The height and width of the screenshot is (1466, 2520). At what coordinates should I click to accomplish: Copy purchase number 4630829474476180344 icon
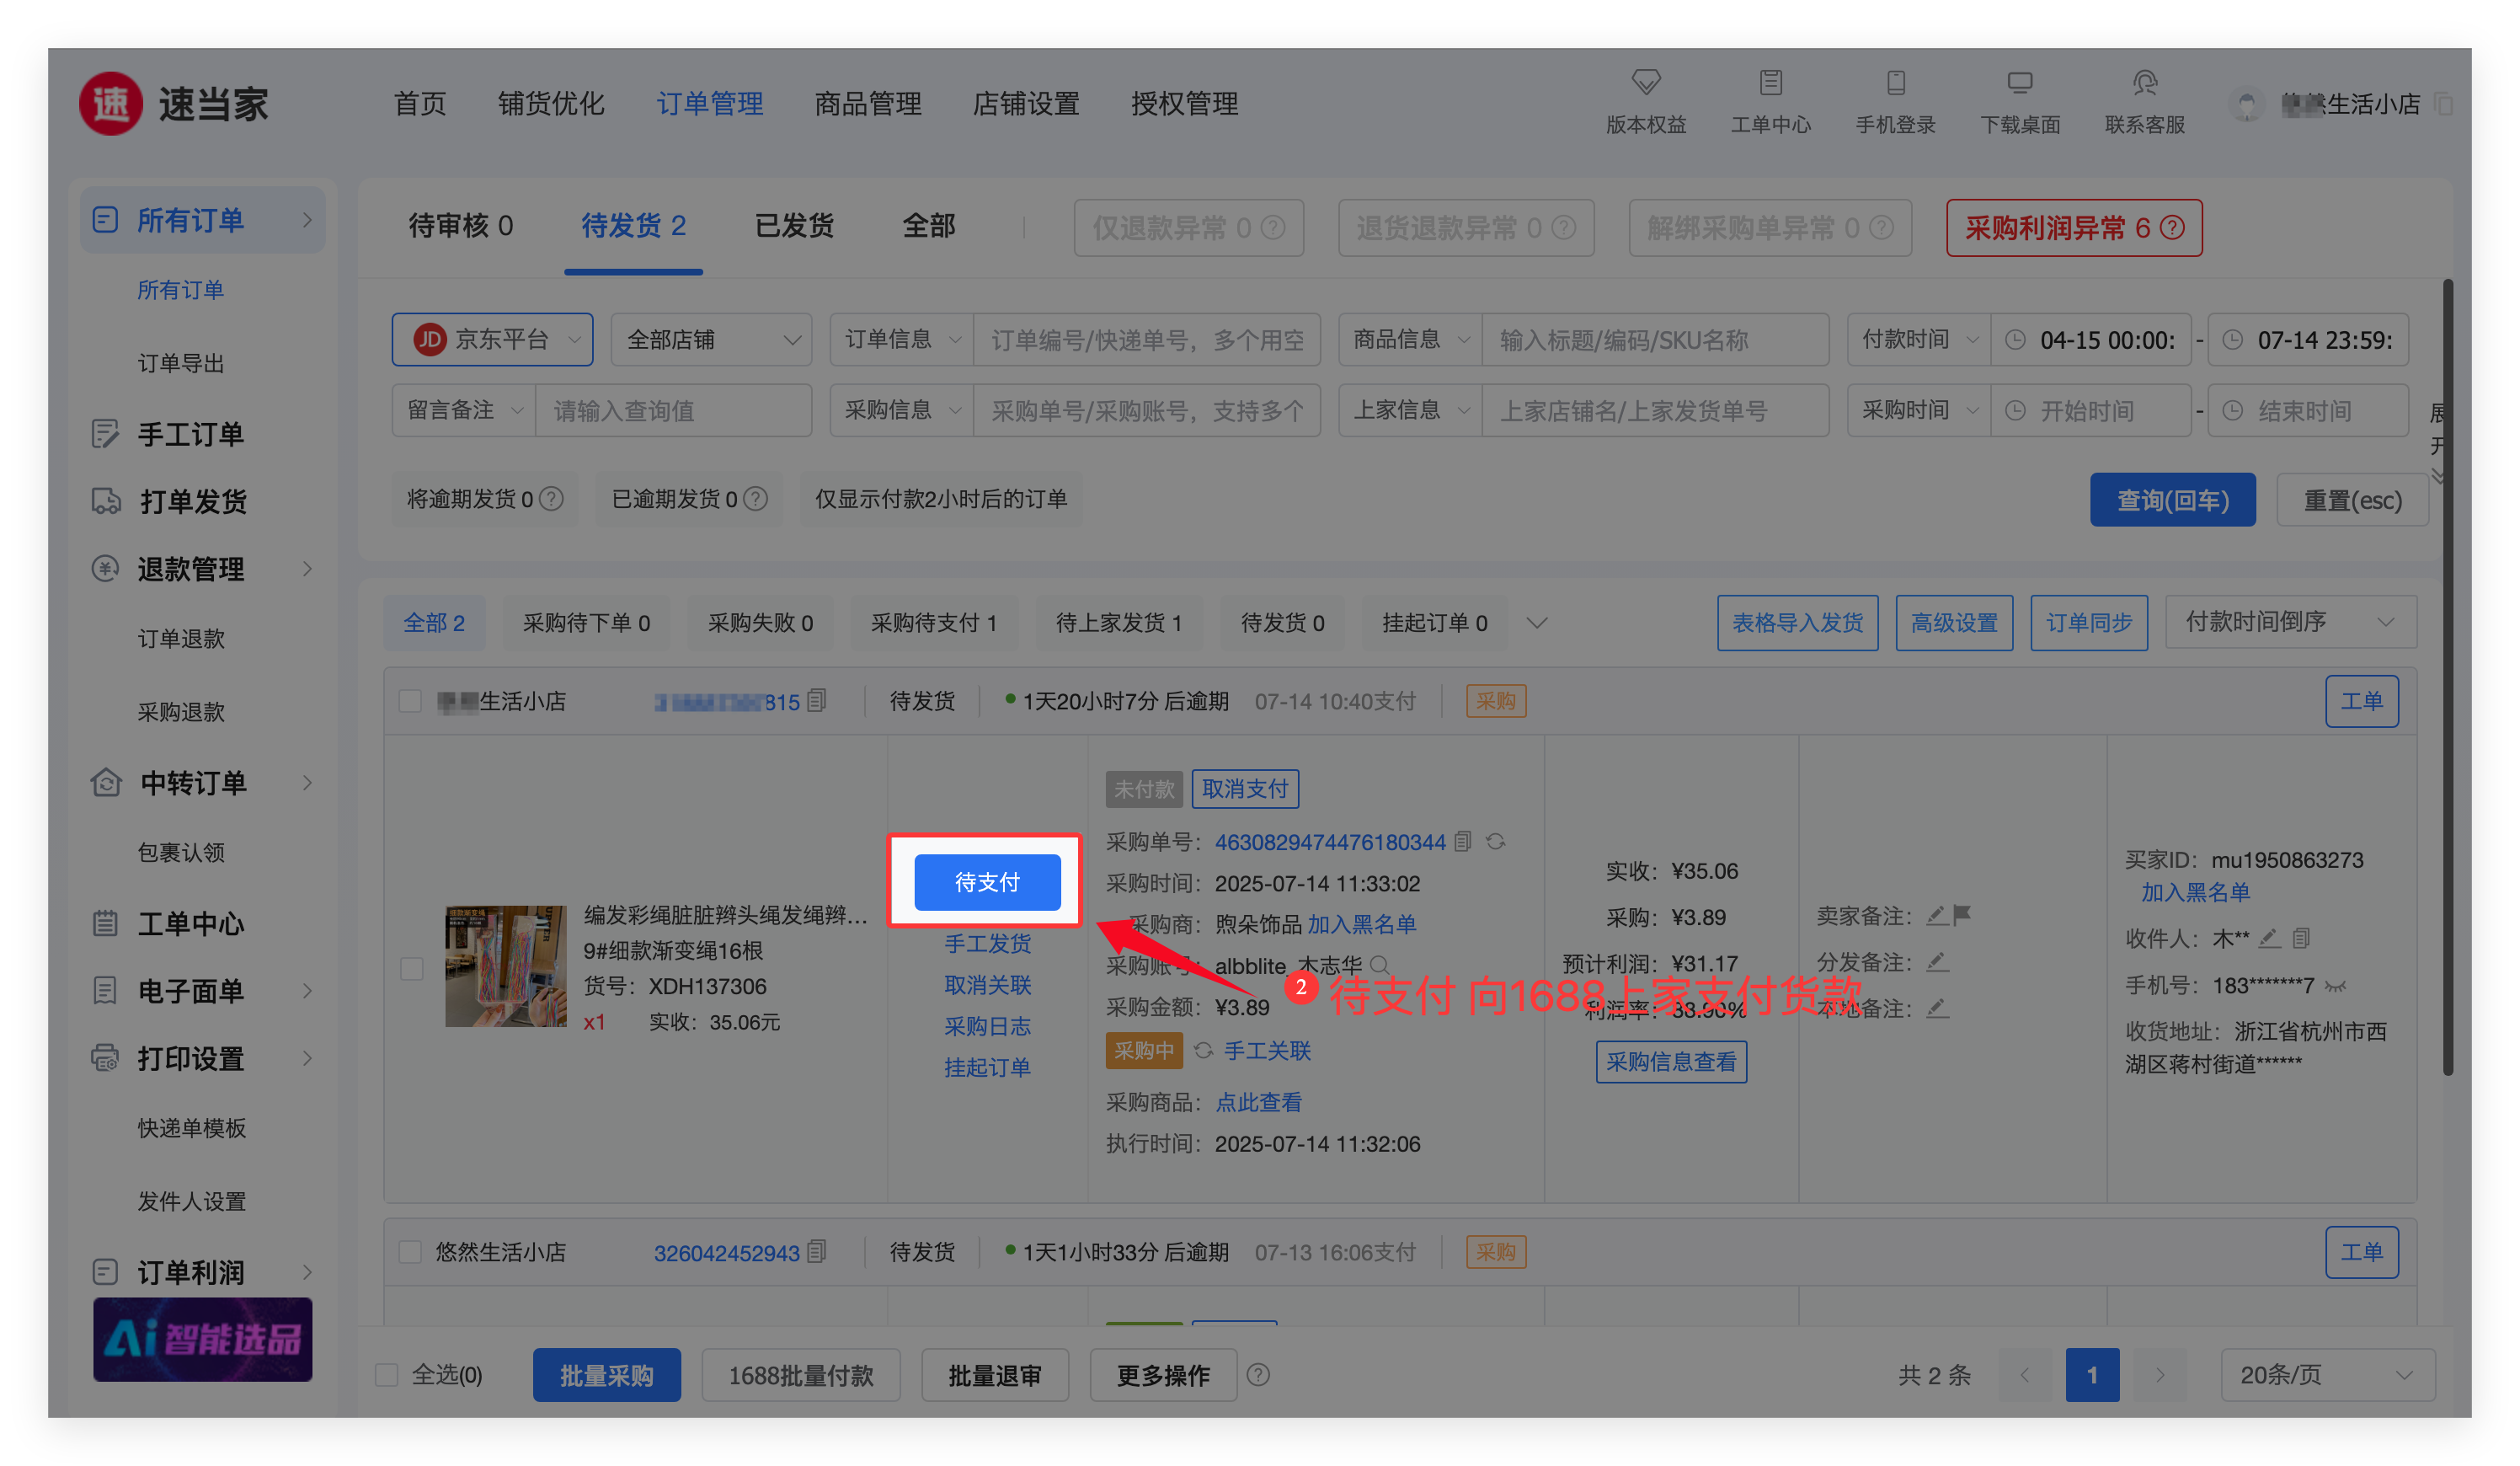coord(1463,842)
